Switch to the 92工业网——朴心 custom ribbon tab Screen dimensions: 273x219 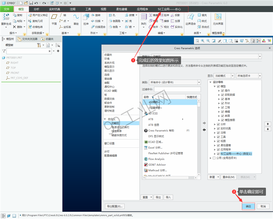(x=169, y=9)
